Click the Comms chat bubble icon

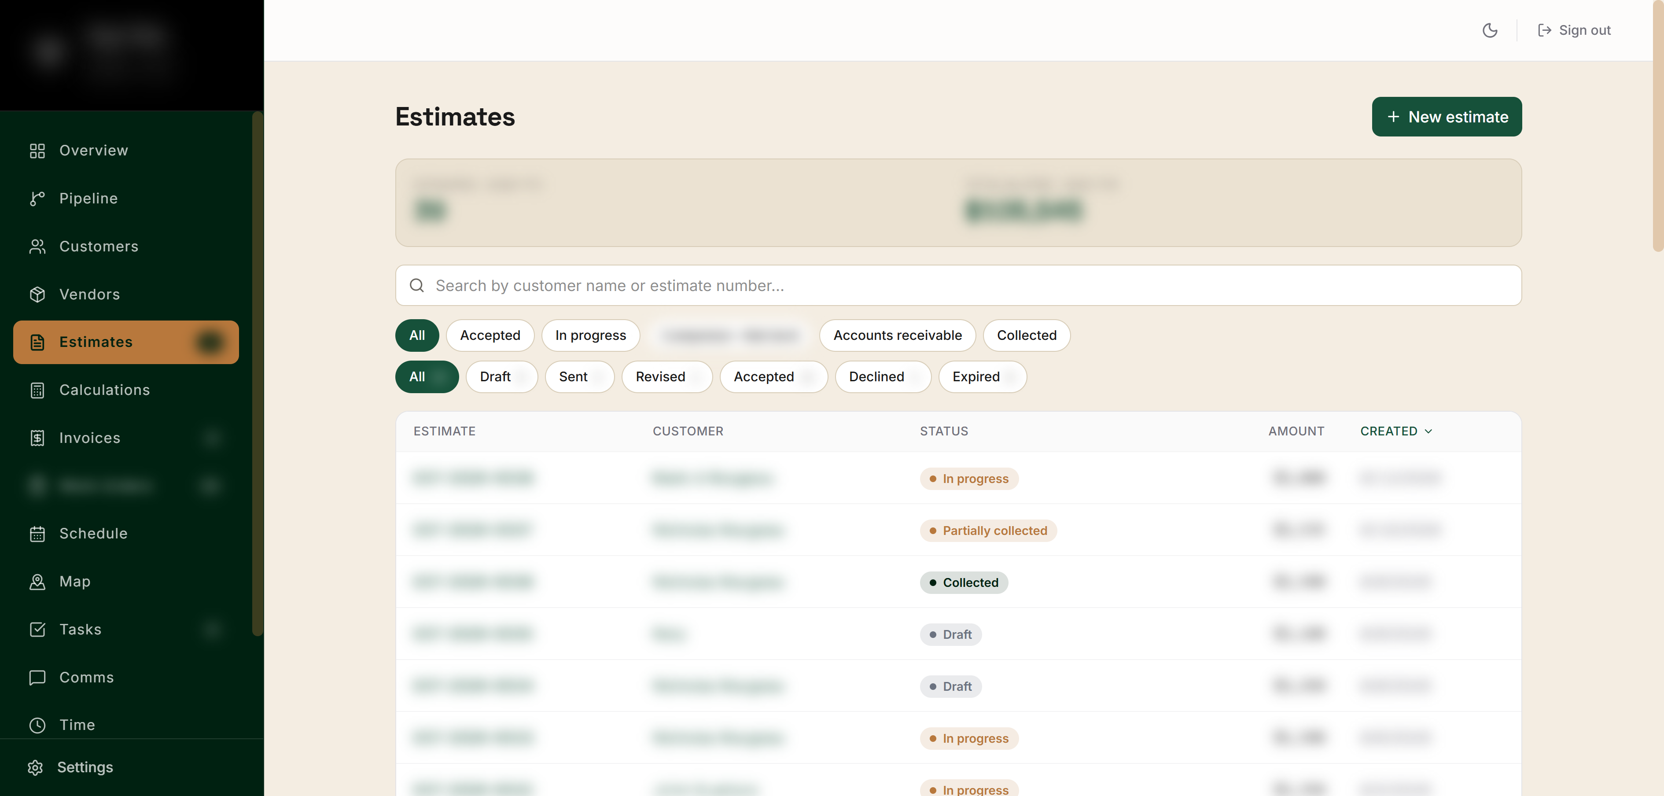37,677
